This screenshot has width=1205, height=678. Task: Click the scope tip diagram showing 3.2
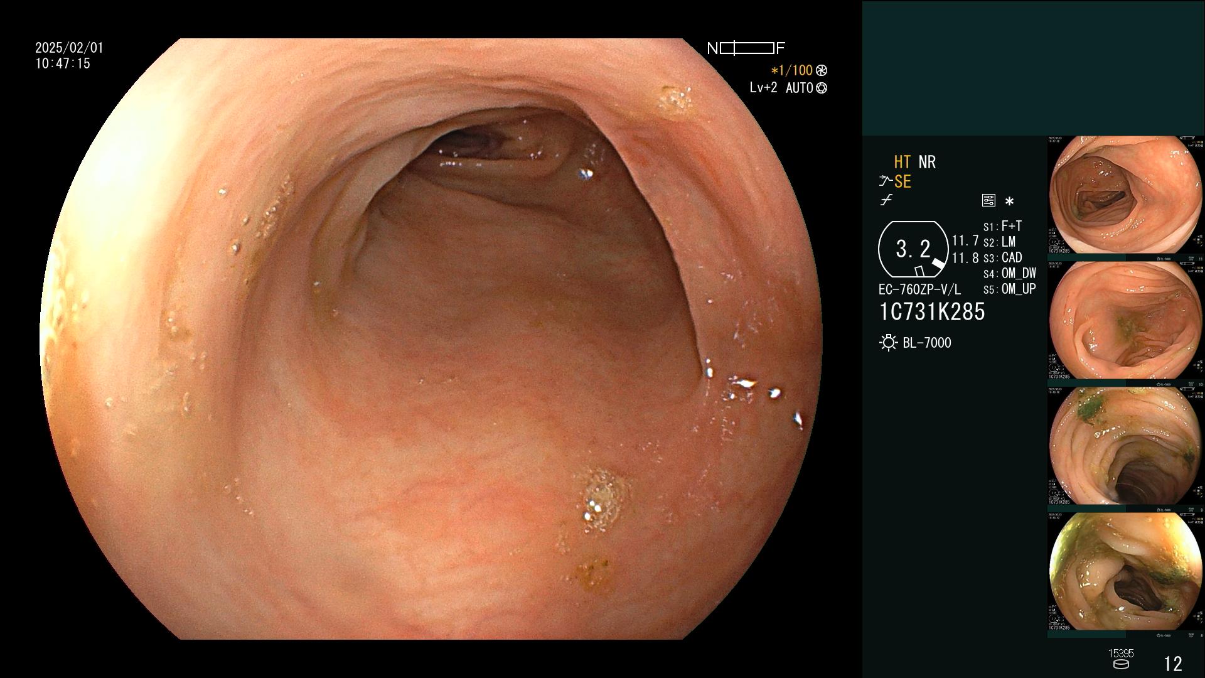913,249
